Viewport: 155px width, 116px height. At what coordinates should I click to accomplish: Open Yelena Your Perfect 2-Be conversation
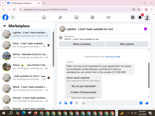point(26,67)
